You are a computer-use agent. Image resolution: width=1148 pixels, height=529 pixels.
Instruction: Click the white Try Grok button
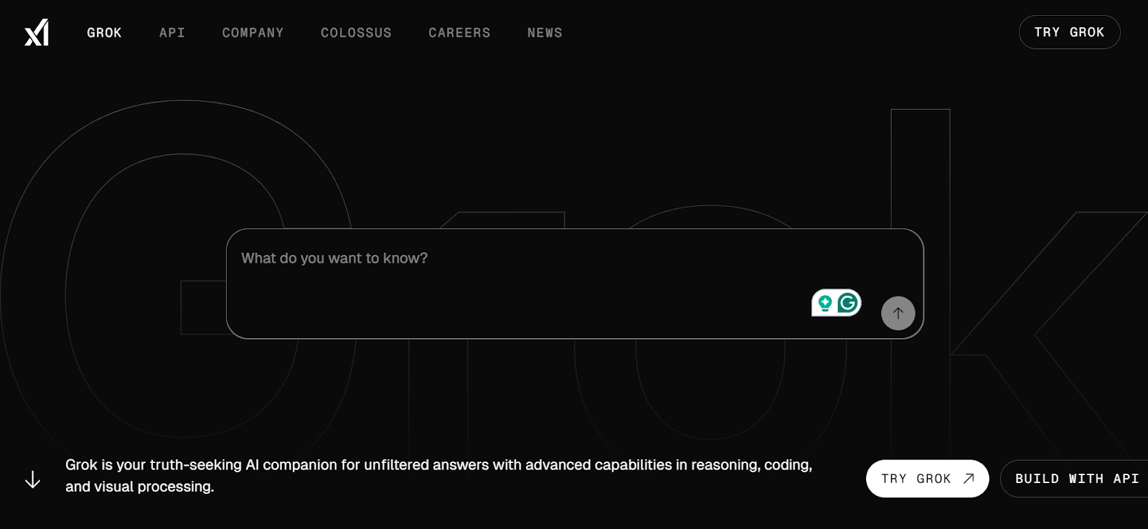coord(927,479)
